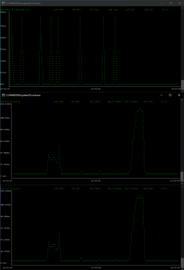184x270 pixels.
Task: Click '88.184ms' y-axis label
Action: click(x=5, y=216)
